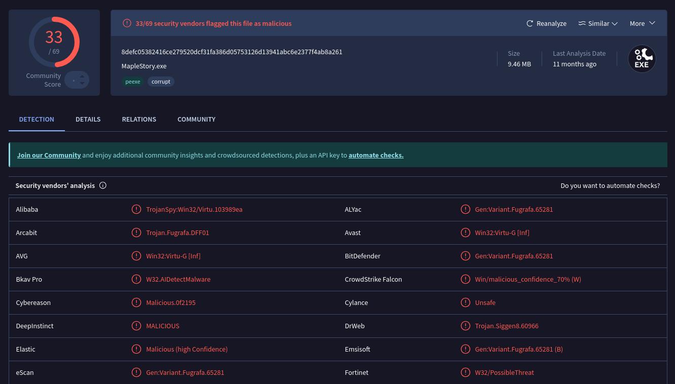Click the warning icon next to CrowdStrike Falcon result
Viewport: 675px width, 384px height.
coord(465,279)
